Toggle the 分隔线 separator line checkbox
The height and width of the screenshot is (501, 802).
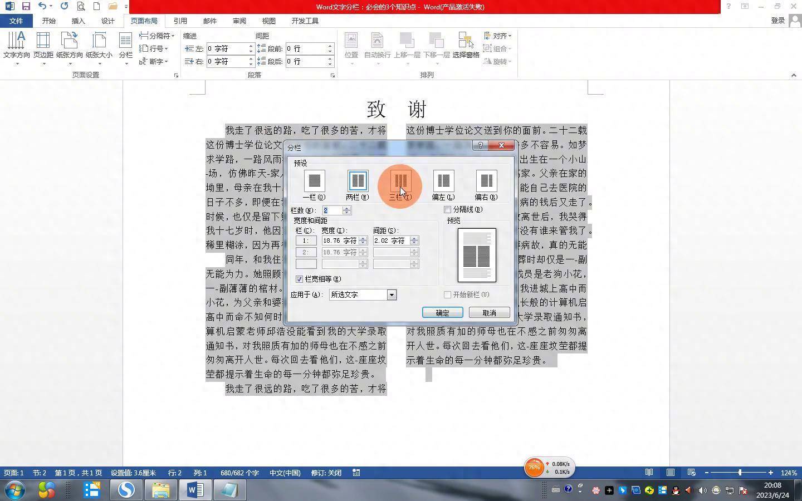click(x=448, y=209)
